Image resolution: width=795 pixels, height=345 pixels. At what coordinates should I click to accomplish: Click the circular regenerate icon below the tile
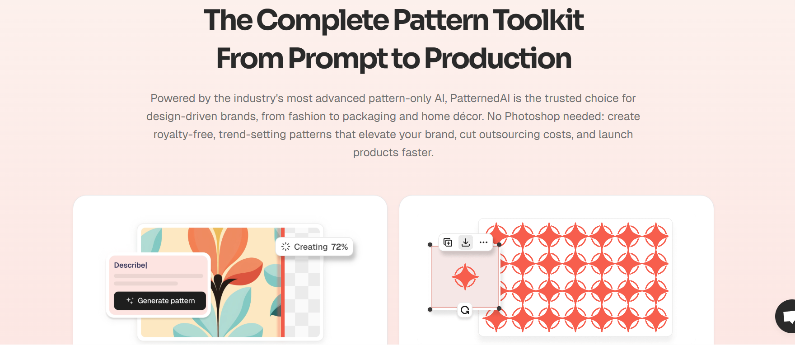[465, 310]
